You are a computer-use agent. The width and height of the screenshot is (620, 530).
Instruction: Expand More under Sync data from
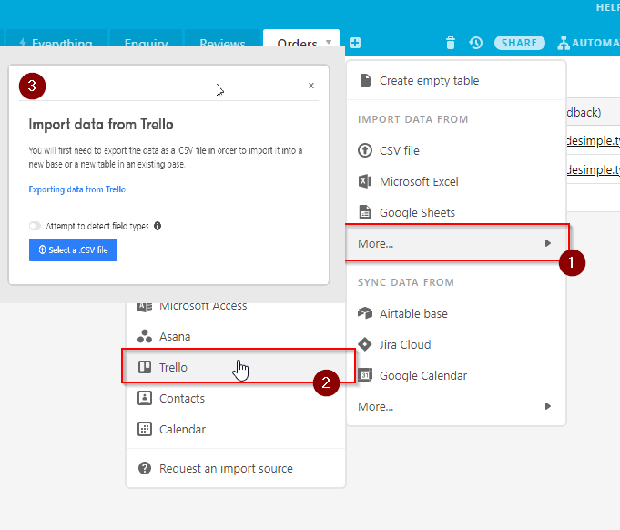pos(456,406)
